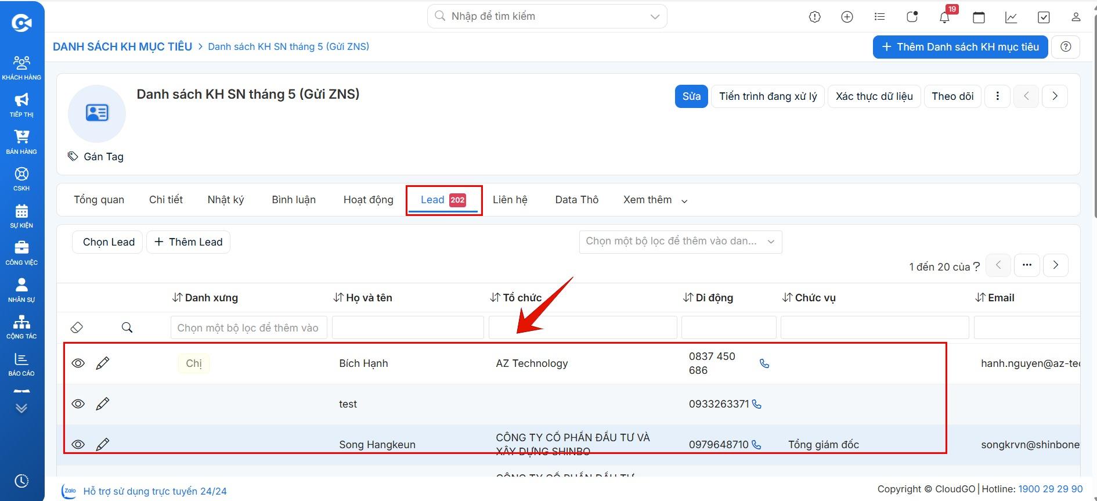Go to next record with header chevron
The height and width of the screenshot is (501, 1097).
coord(1055,96)
